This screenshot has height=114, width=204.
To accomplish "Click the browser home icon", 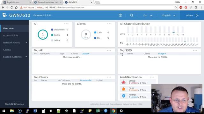I will tap(16, 8).
